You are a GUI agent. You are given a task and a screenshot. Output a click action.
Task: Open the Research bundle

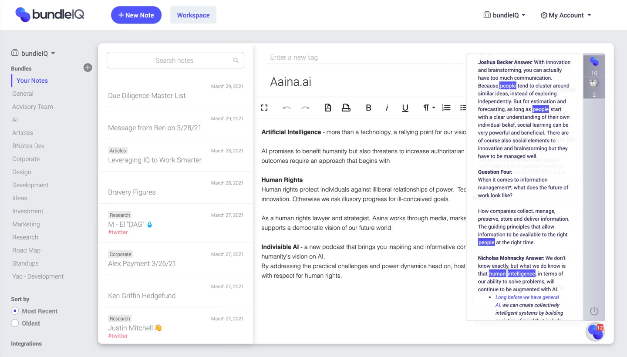click(x=25, y=237)
